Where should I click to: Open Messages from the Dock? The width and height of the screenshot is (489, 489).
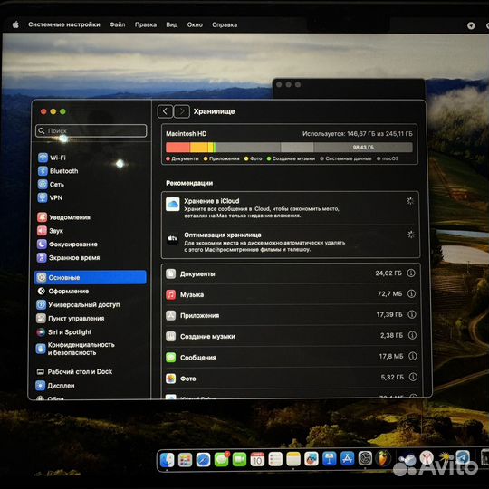point(221,460)
